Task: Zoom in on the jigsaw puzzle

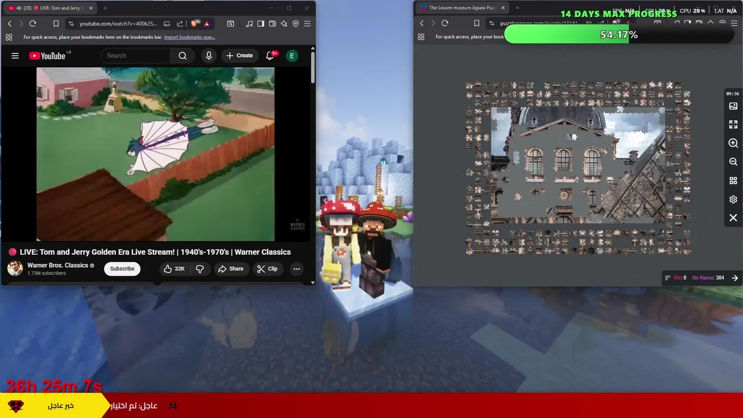Action: tap(733, 143)
